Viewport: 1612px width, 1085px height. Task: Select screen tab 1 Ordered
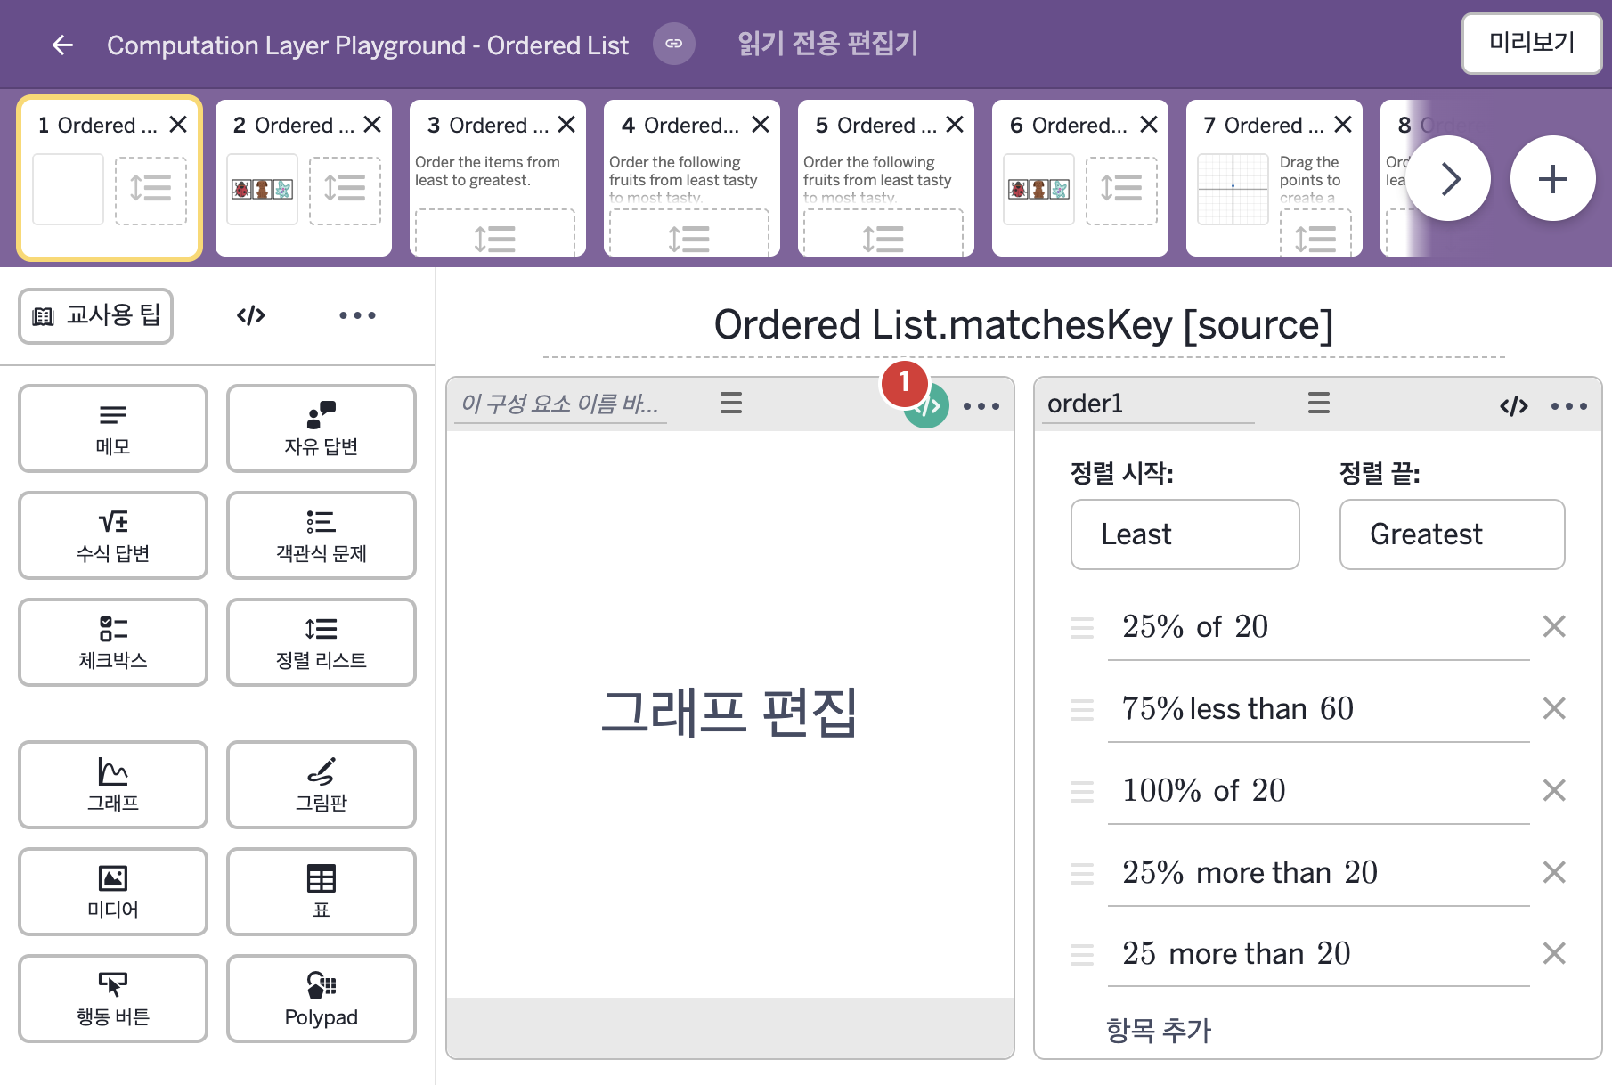(110, 178)
